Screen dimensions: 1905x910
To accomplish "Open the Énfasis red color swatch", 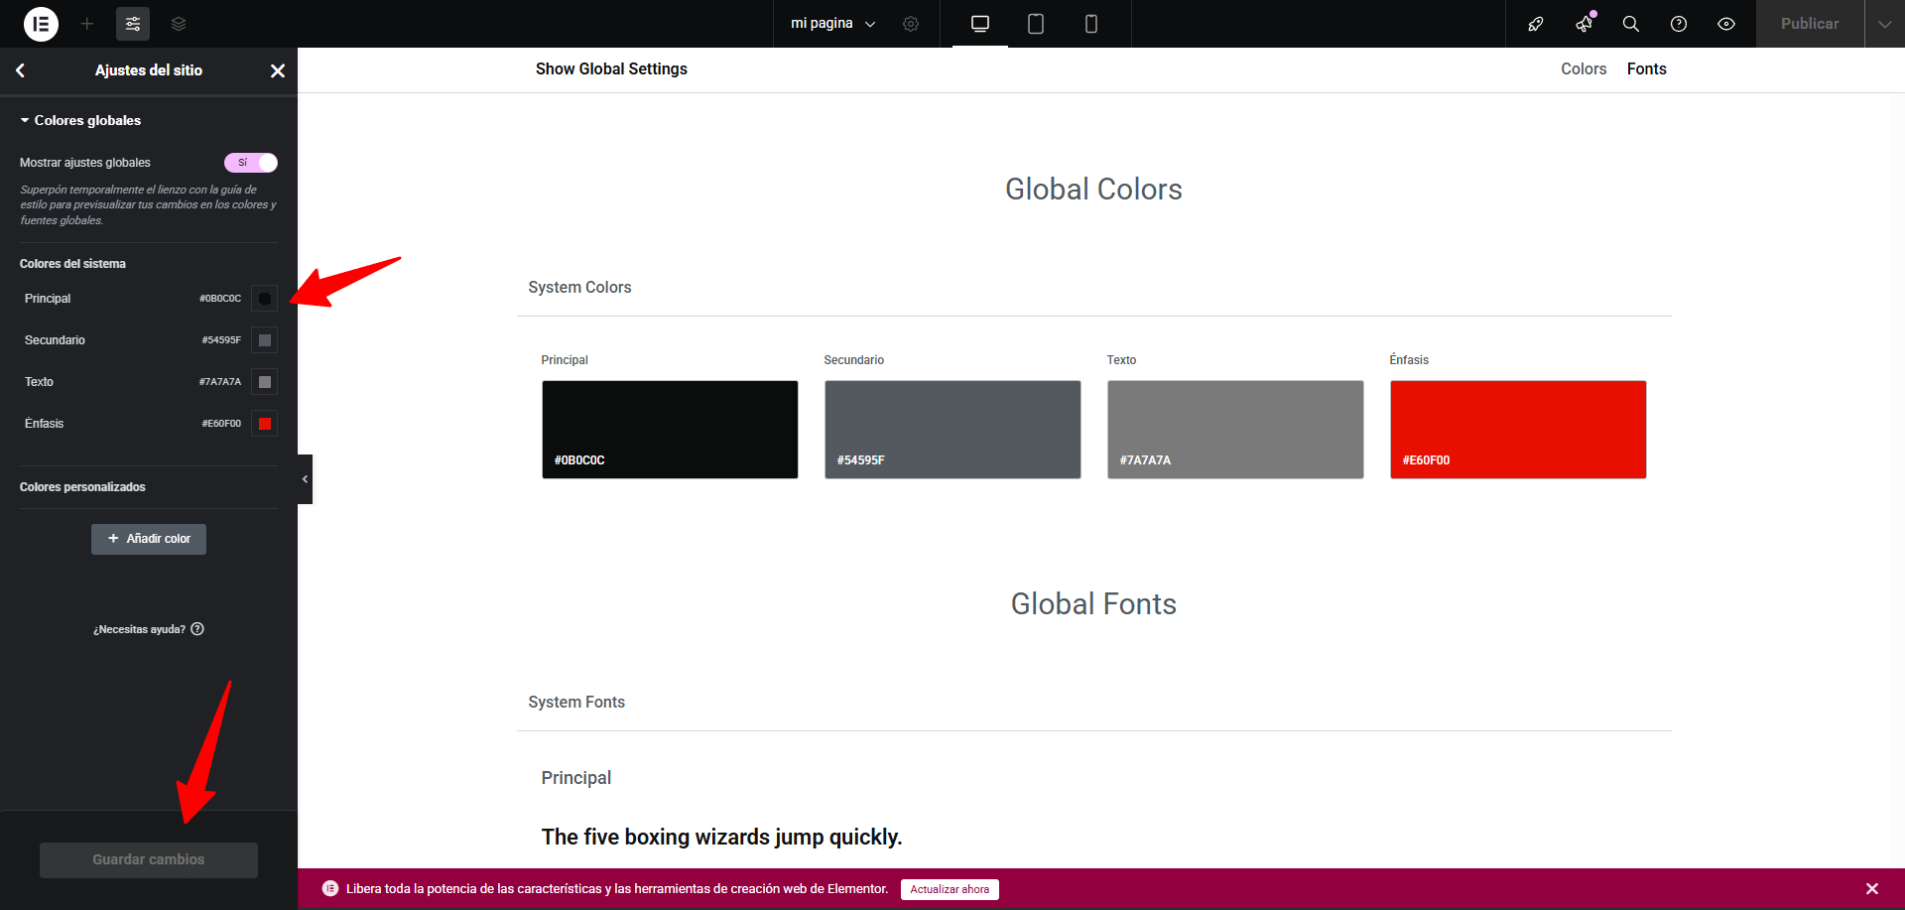I will [x=265, y=424].
